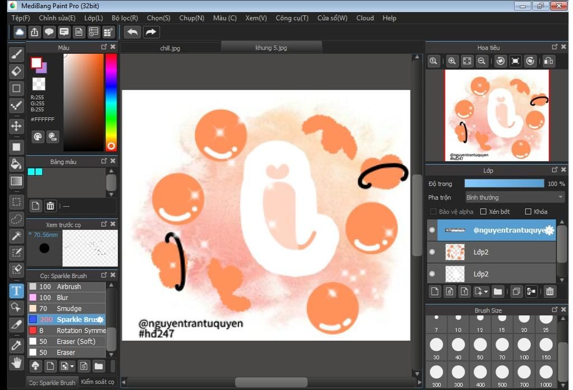573x390 pixels.
Task: Enable Bảo vệ alpha checkbox
Action: [433, 212]
